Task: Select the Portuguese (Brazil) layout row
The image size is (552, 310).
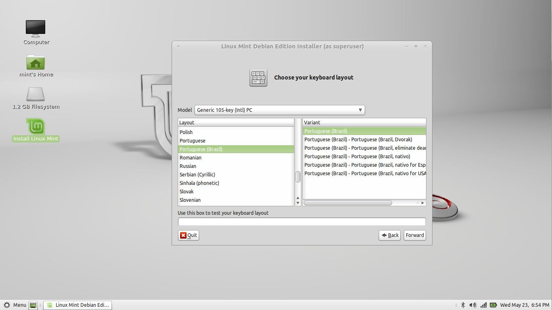Action: [x=236, y=149]
